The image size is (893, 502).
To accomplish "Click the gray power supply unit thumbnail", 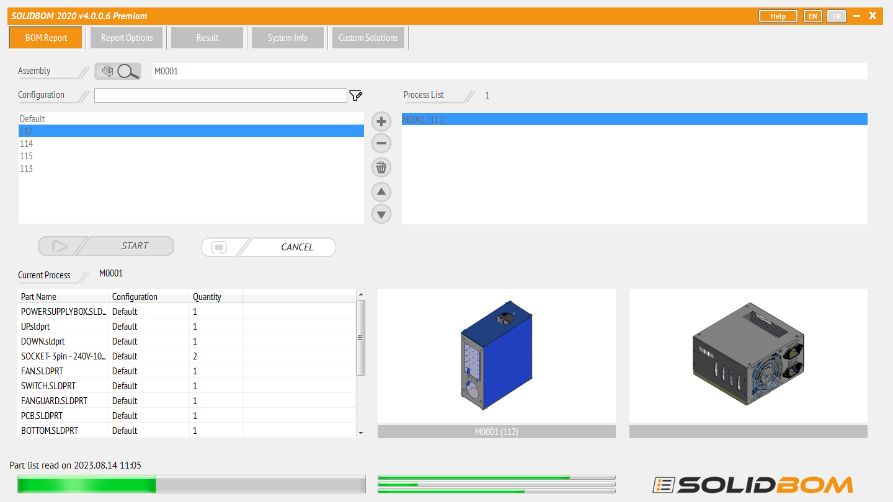I will pos(749,356).
